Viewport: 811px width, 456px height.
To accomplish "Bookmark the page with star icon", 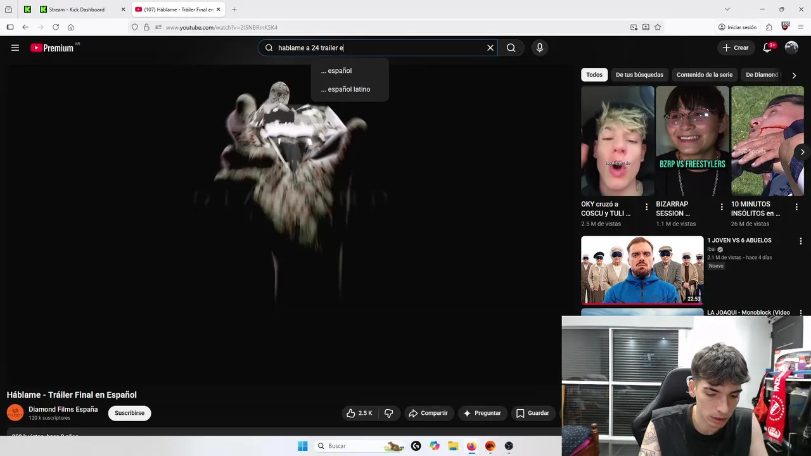I will click(x=658, y=27).
